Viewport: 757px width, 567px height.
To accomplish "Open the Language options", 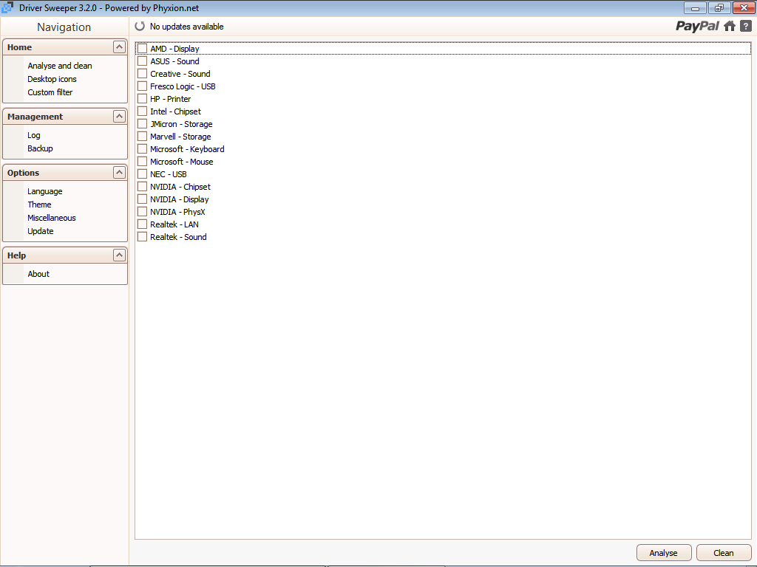I will [45, 191].
